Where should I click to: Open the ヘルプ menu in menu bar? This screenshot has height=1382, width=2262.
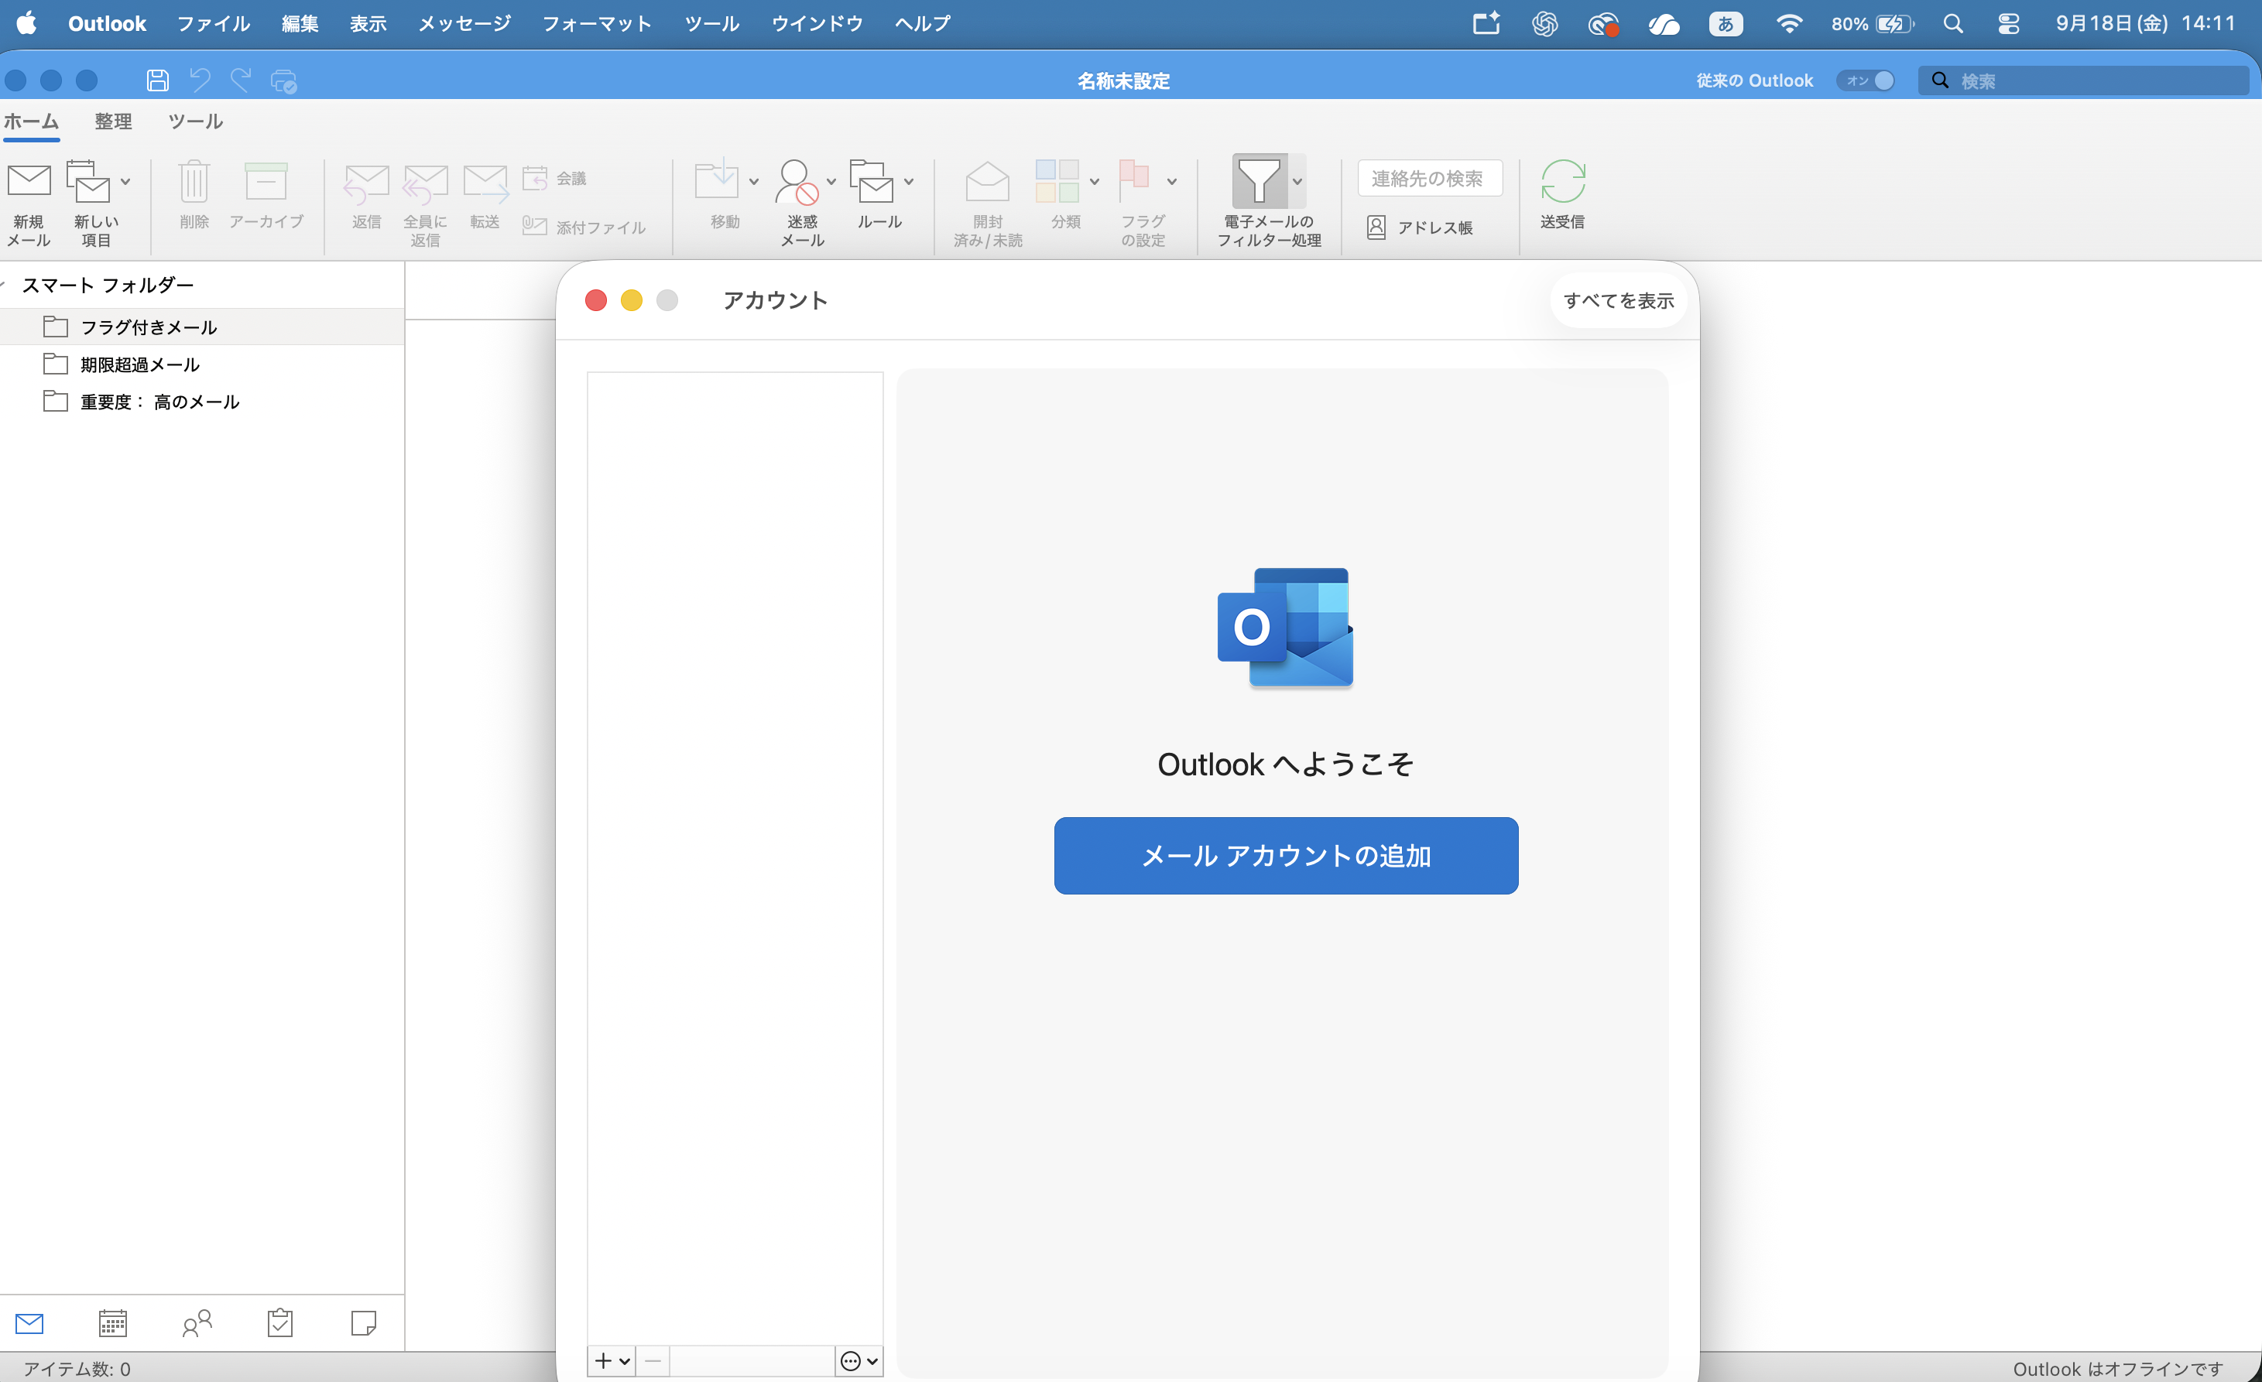click(x=923, y=24)
